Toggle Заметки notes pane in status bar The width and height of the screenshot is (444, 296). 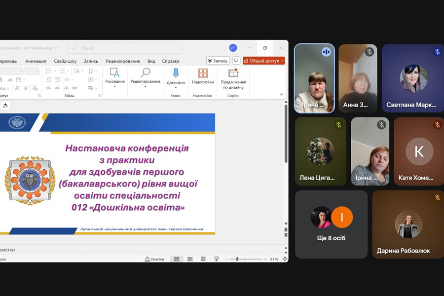[154, 259]
